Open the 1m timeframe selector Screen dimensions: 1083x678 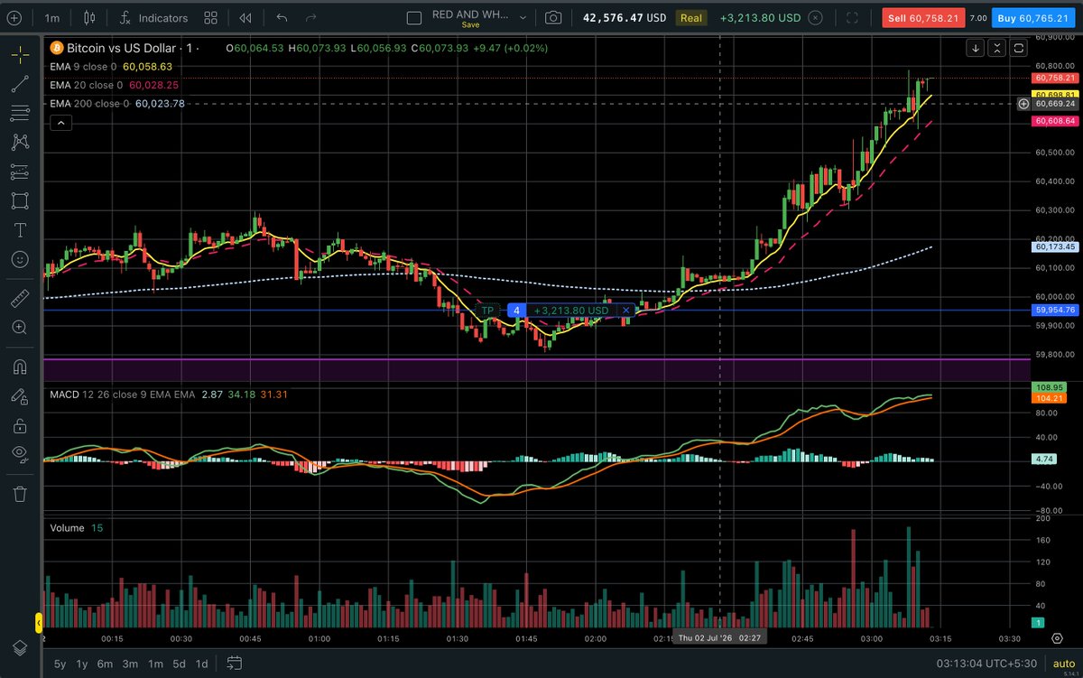pyautogui.click(x=52, y=18)
